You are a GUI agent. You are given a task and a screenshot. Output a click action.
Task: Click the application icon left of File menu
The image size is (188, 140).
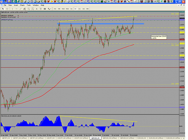coord(2,5)
